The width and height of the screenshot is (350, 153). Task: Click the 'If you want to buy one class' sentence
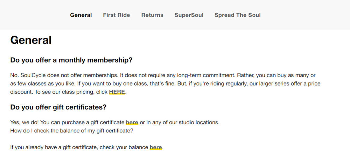tap(125, 84)
